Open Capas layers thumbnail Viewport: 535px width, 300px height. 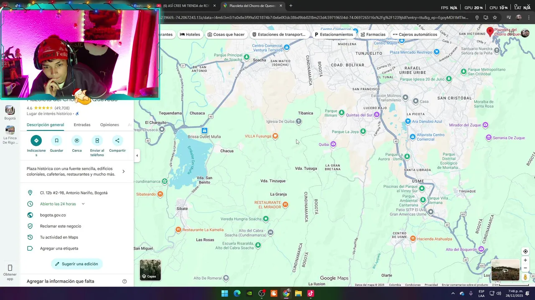150,270
